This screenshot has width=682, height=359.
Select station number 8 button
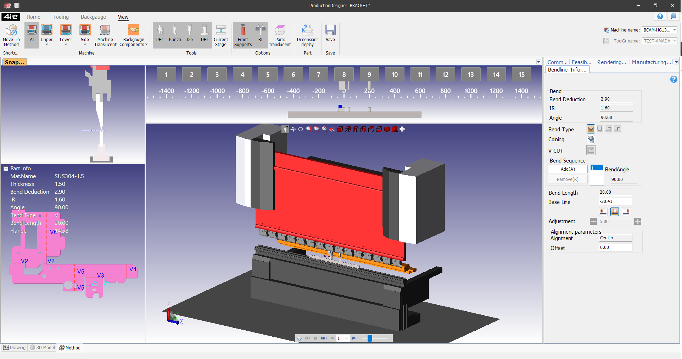[x=344, y=75]
